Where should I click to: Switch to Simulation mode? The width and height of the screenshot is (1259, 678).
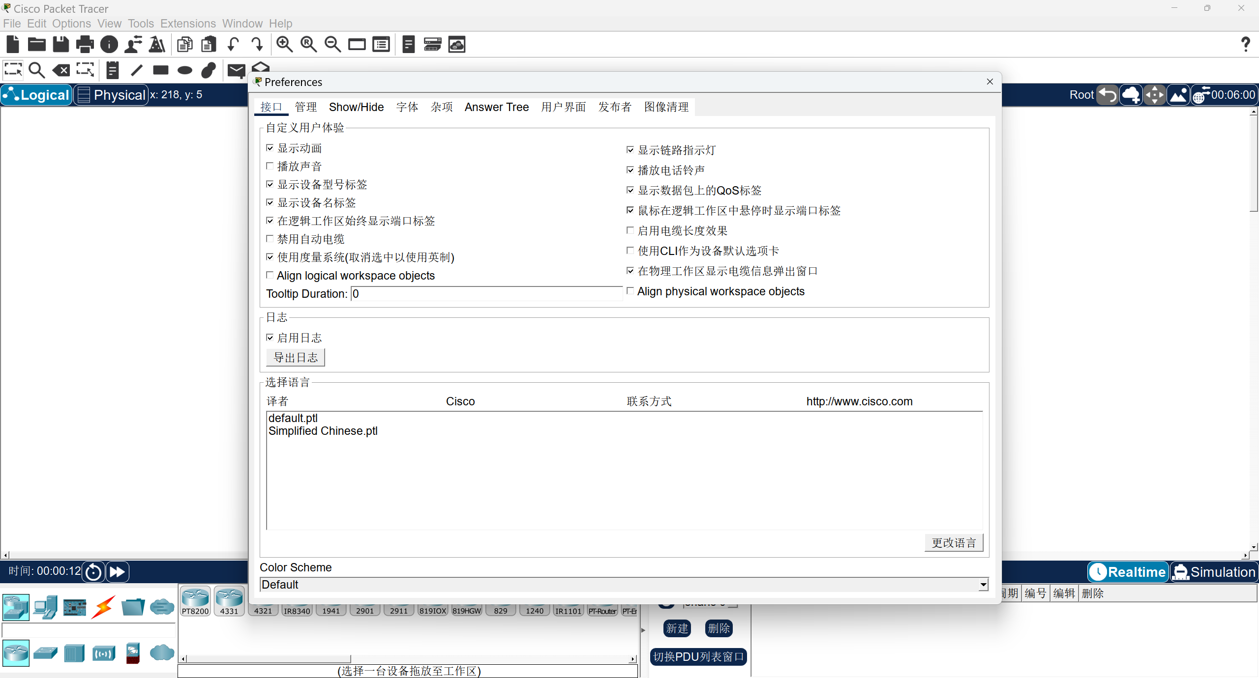(1214, 572)
